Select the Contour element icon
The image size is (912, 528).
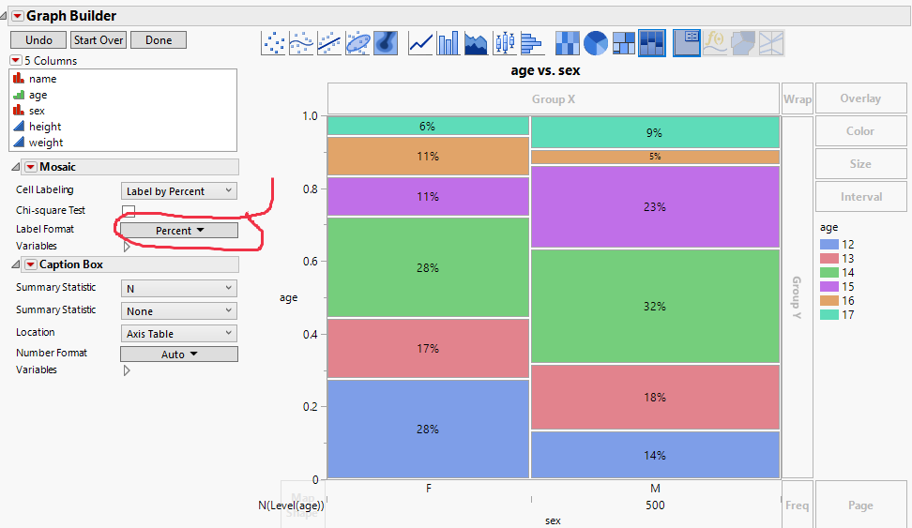385,43
